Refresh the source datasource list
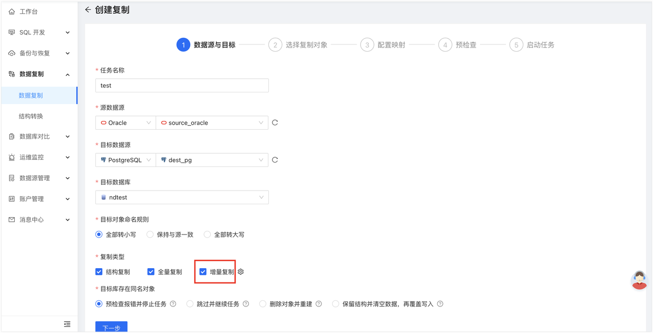 275,123
